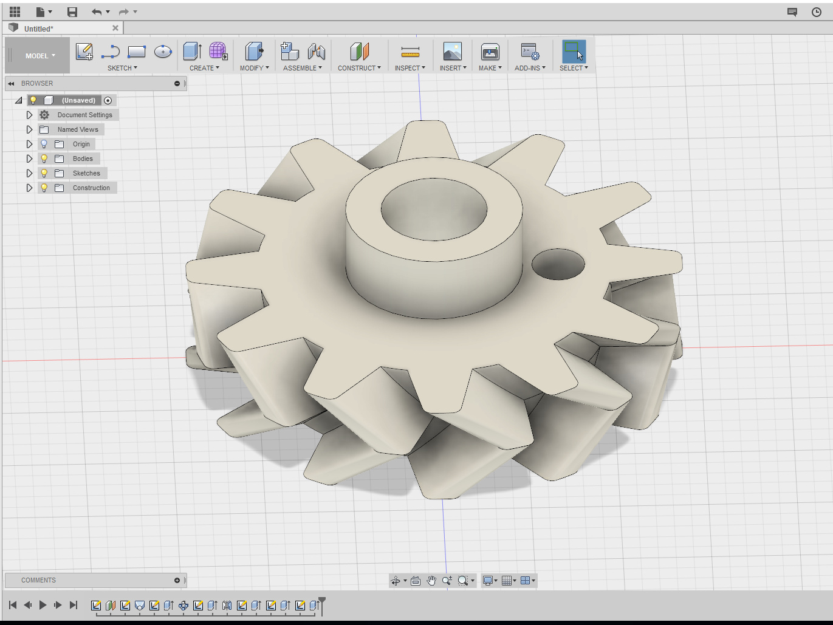Expand the Origin folder
Image resolution: width=833 pixels, height=625 pixels.
(29, 144)
